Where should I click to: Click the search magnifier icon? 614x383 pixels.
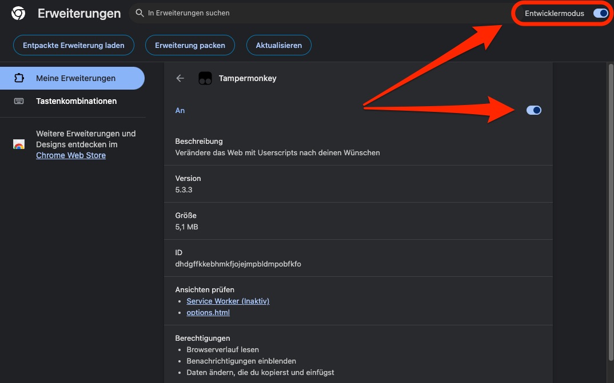click(x=140, y=13)
